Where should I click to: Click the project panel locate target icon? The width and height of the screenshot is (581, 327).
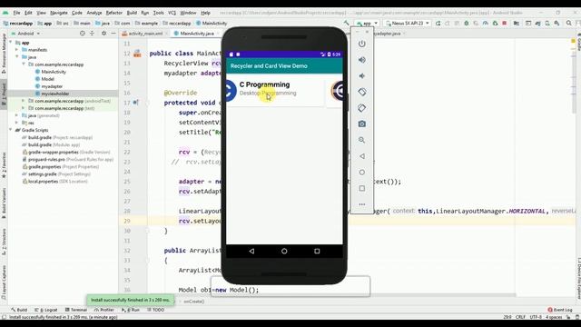pyautogui.click(x=83, y=34)
